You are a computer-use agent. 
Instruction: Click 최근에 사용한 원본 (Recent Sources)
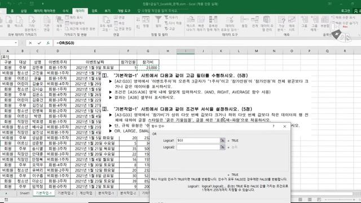(80, 29)
